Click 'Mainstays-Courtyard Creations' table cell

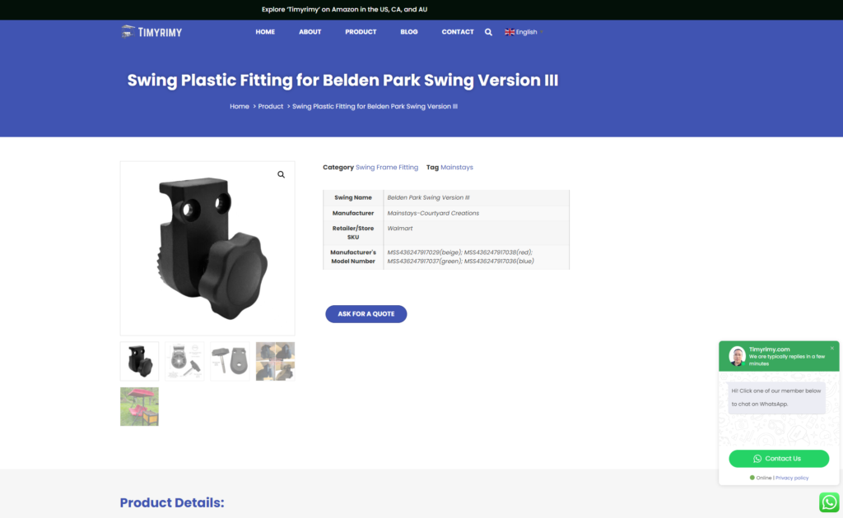(477, 213)
